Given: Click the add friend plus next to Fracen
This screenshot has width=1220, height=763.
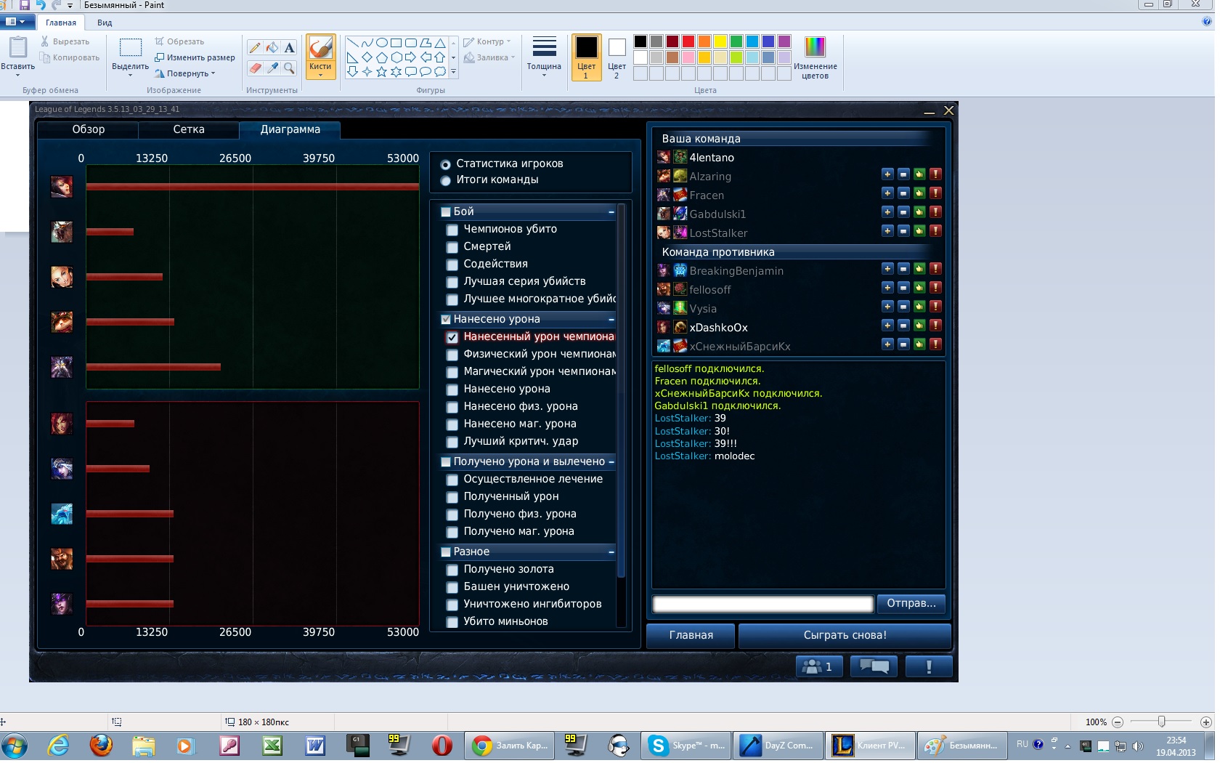Looking at the screenshot, I should tap(887, 193).
